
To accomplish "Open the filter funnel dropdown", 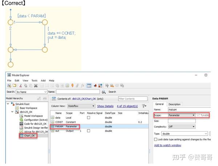I will pyautogui.click(x=144, y=106).
